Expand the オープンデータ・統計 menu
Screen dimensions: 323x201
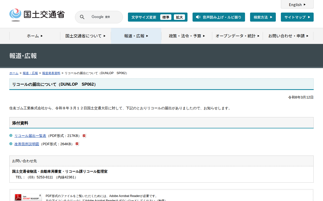click(x=237, y=36)
